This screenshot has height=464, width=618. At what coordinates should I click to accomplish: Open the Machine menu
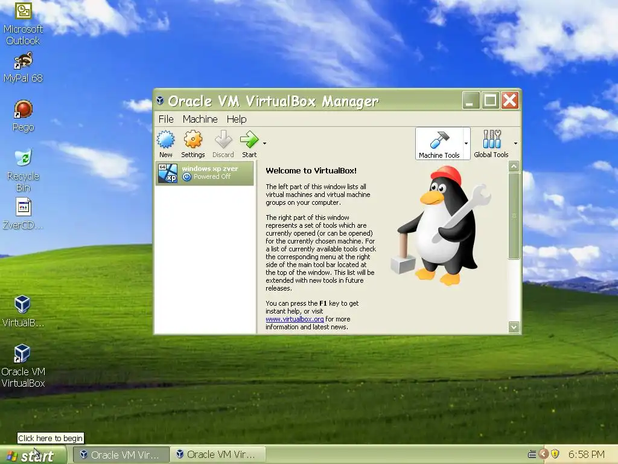tap(200, 119)
